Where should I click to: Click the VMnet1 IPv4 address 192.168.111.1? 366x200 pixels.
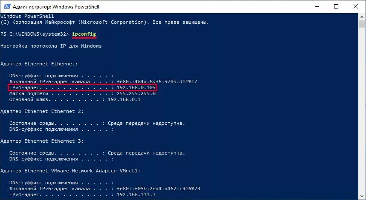click(x=136, y=194)
